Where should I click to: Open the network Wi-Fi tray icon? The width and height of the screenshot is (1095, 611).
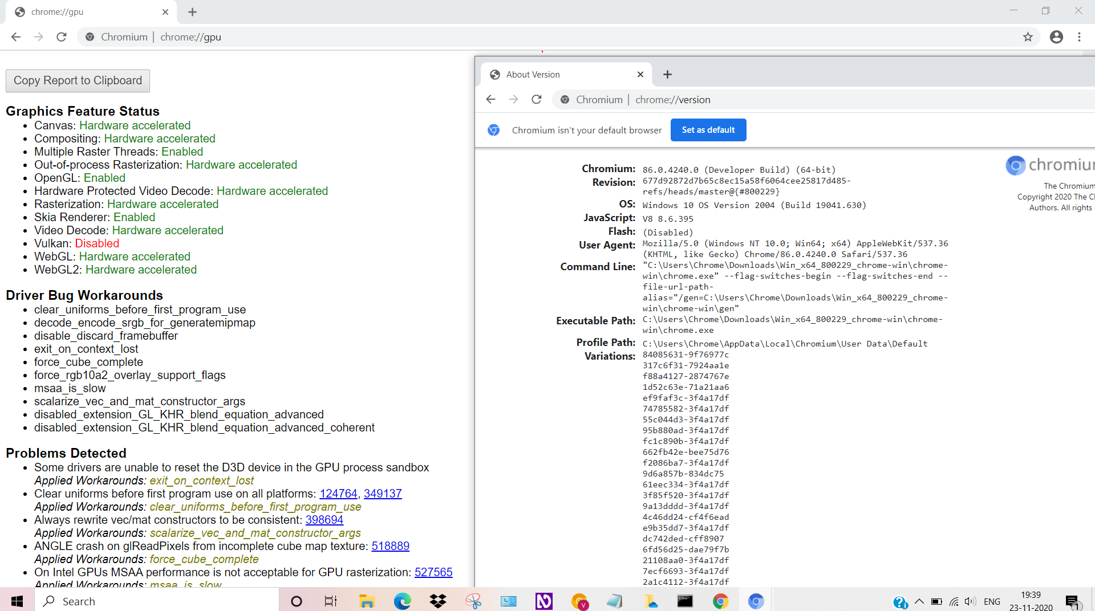[954, 601]
